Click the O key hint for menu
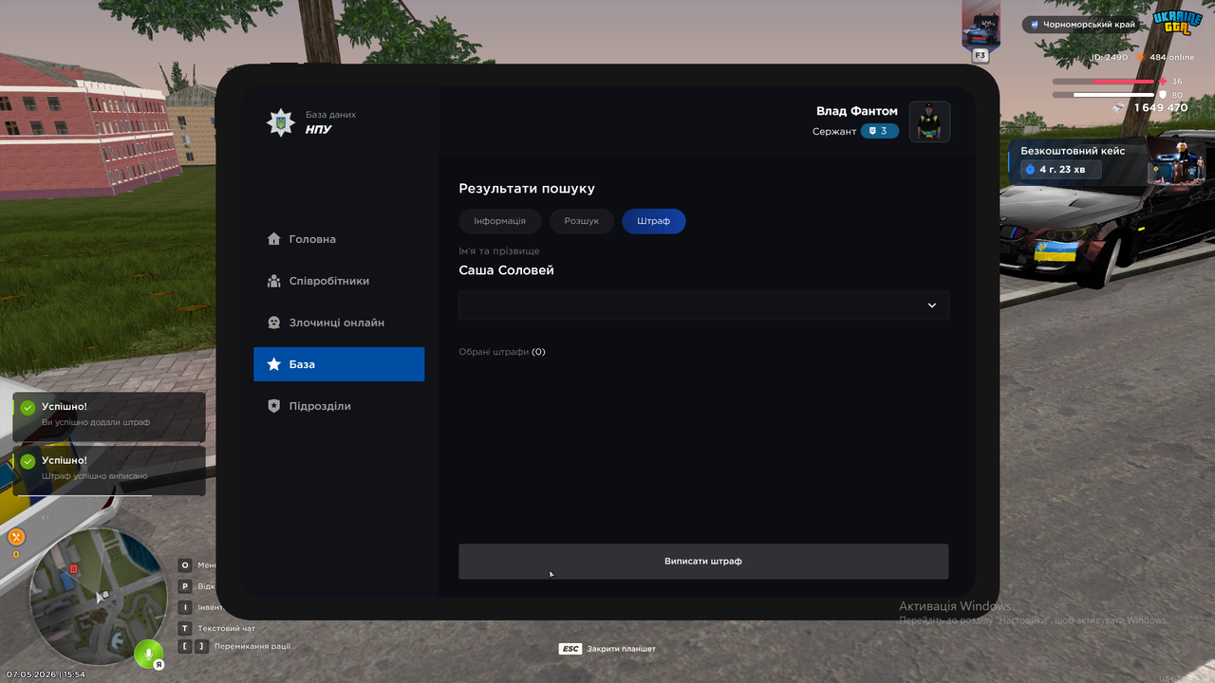Screen dimensions: 1215x683 point(185,565)
